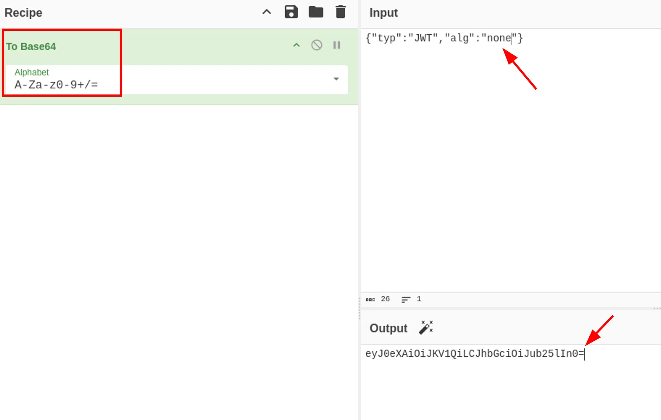
Task: Set a breakpoint on To Base64
Action: 337,45
